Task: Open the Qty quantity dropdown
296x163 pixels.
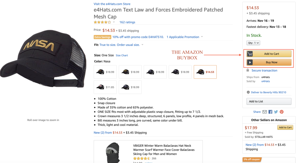Action: pyautogui.click(x=253, y=43)
